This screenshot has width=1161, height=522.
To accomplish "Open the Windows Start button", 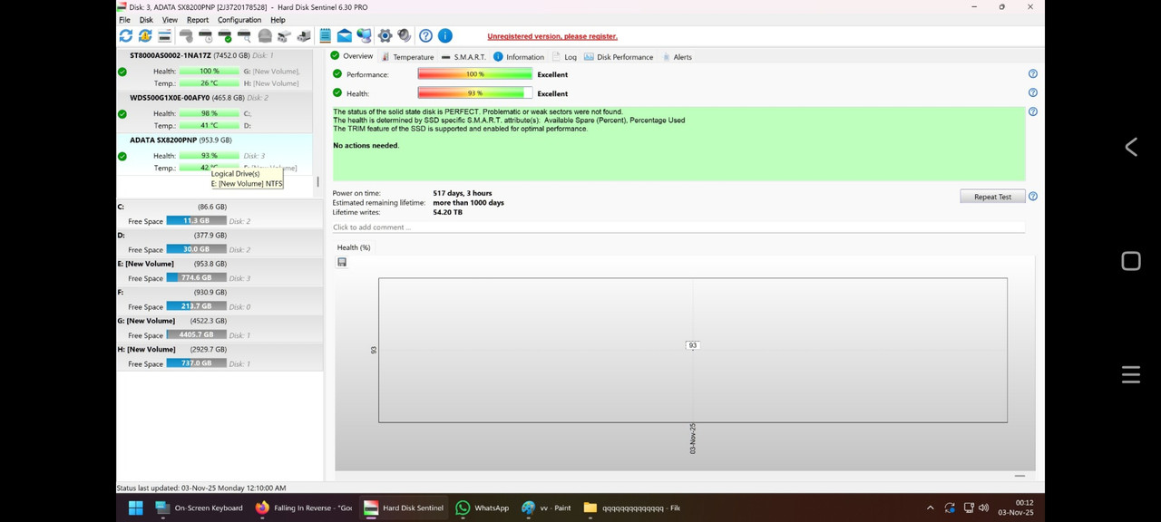I will [x=136, y=507].
